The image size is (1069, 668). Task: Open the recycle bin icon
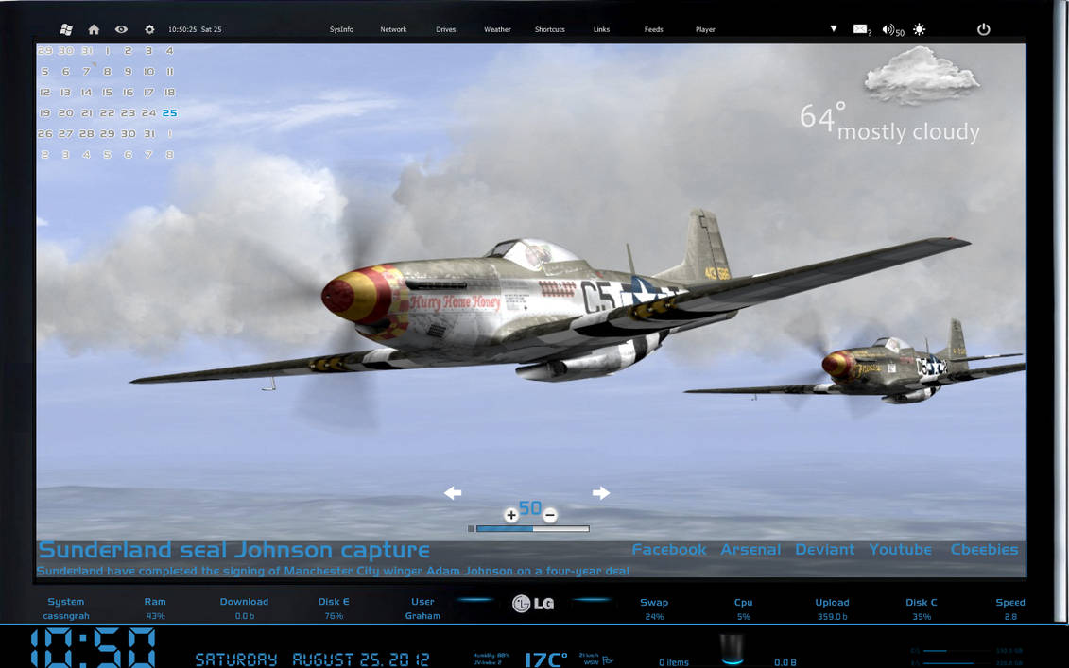732,649
